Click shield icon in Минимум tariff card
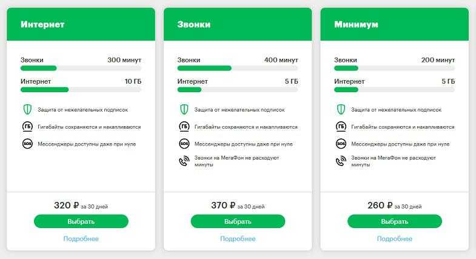476x259 pixels. pyautogui.click(x=341, y=109)
